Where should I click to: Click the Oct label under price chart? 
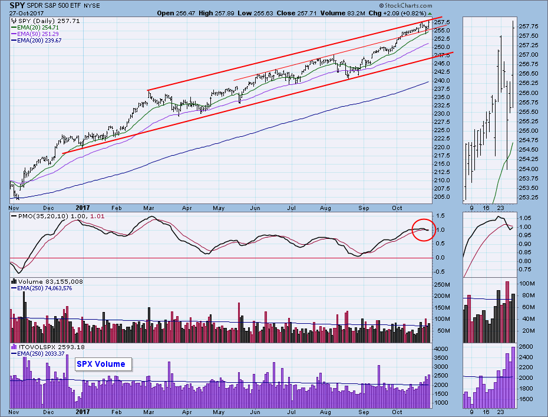(397, 208)
